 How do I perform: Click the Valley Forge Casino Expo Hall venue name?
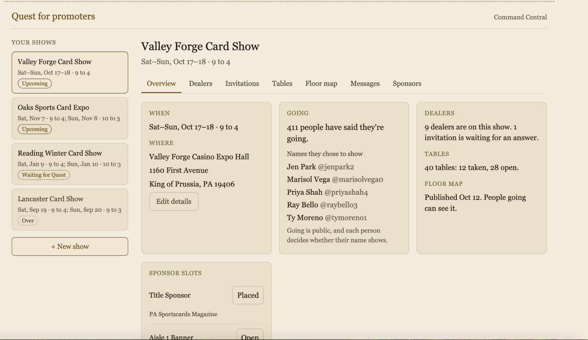(199, 157)
